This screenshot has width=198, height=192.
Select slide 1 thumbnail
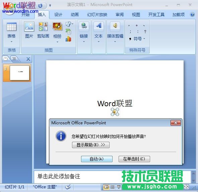19,73
